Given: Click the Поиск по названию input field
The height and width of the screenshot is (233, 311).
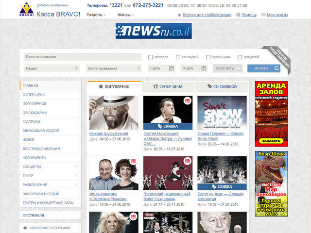Looking at the screenshot, I should tap(83, 57).
